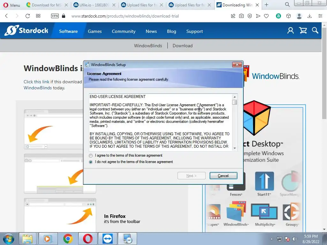Open the Opera Menu button

coord(12,5)
